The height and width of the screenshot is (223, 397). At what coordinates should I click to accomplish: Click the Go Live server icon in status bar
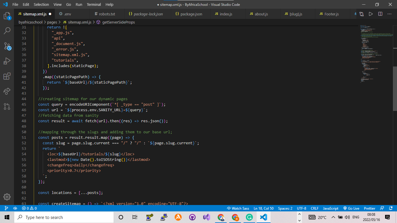pos(351,208)
